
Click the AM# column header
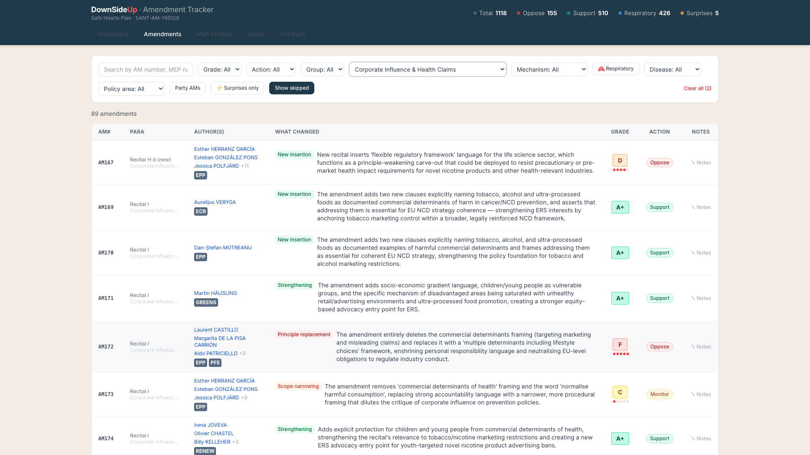(x=104, y=132)
